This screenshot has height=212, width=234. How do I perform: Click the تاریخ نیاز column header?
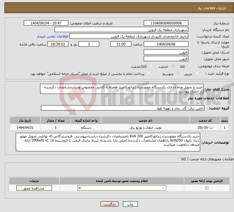pyautogui.click(x=25, y=120)
